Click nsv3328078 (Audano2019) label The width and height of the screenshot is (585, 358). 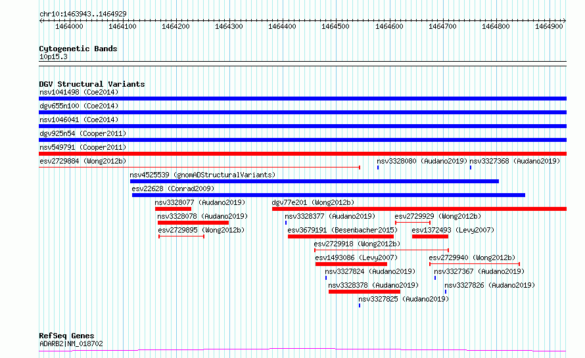[202, 216]
